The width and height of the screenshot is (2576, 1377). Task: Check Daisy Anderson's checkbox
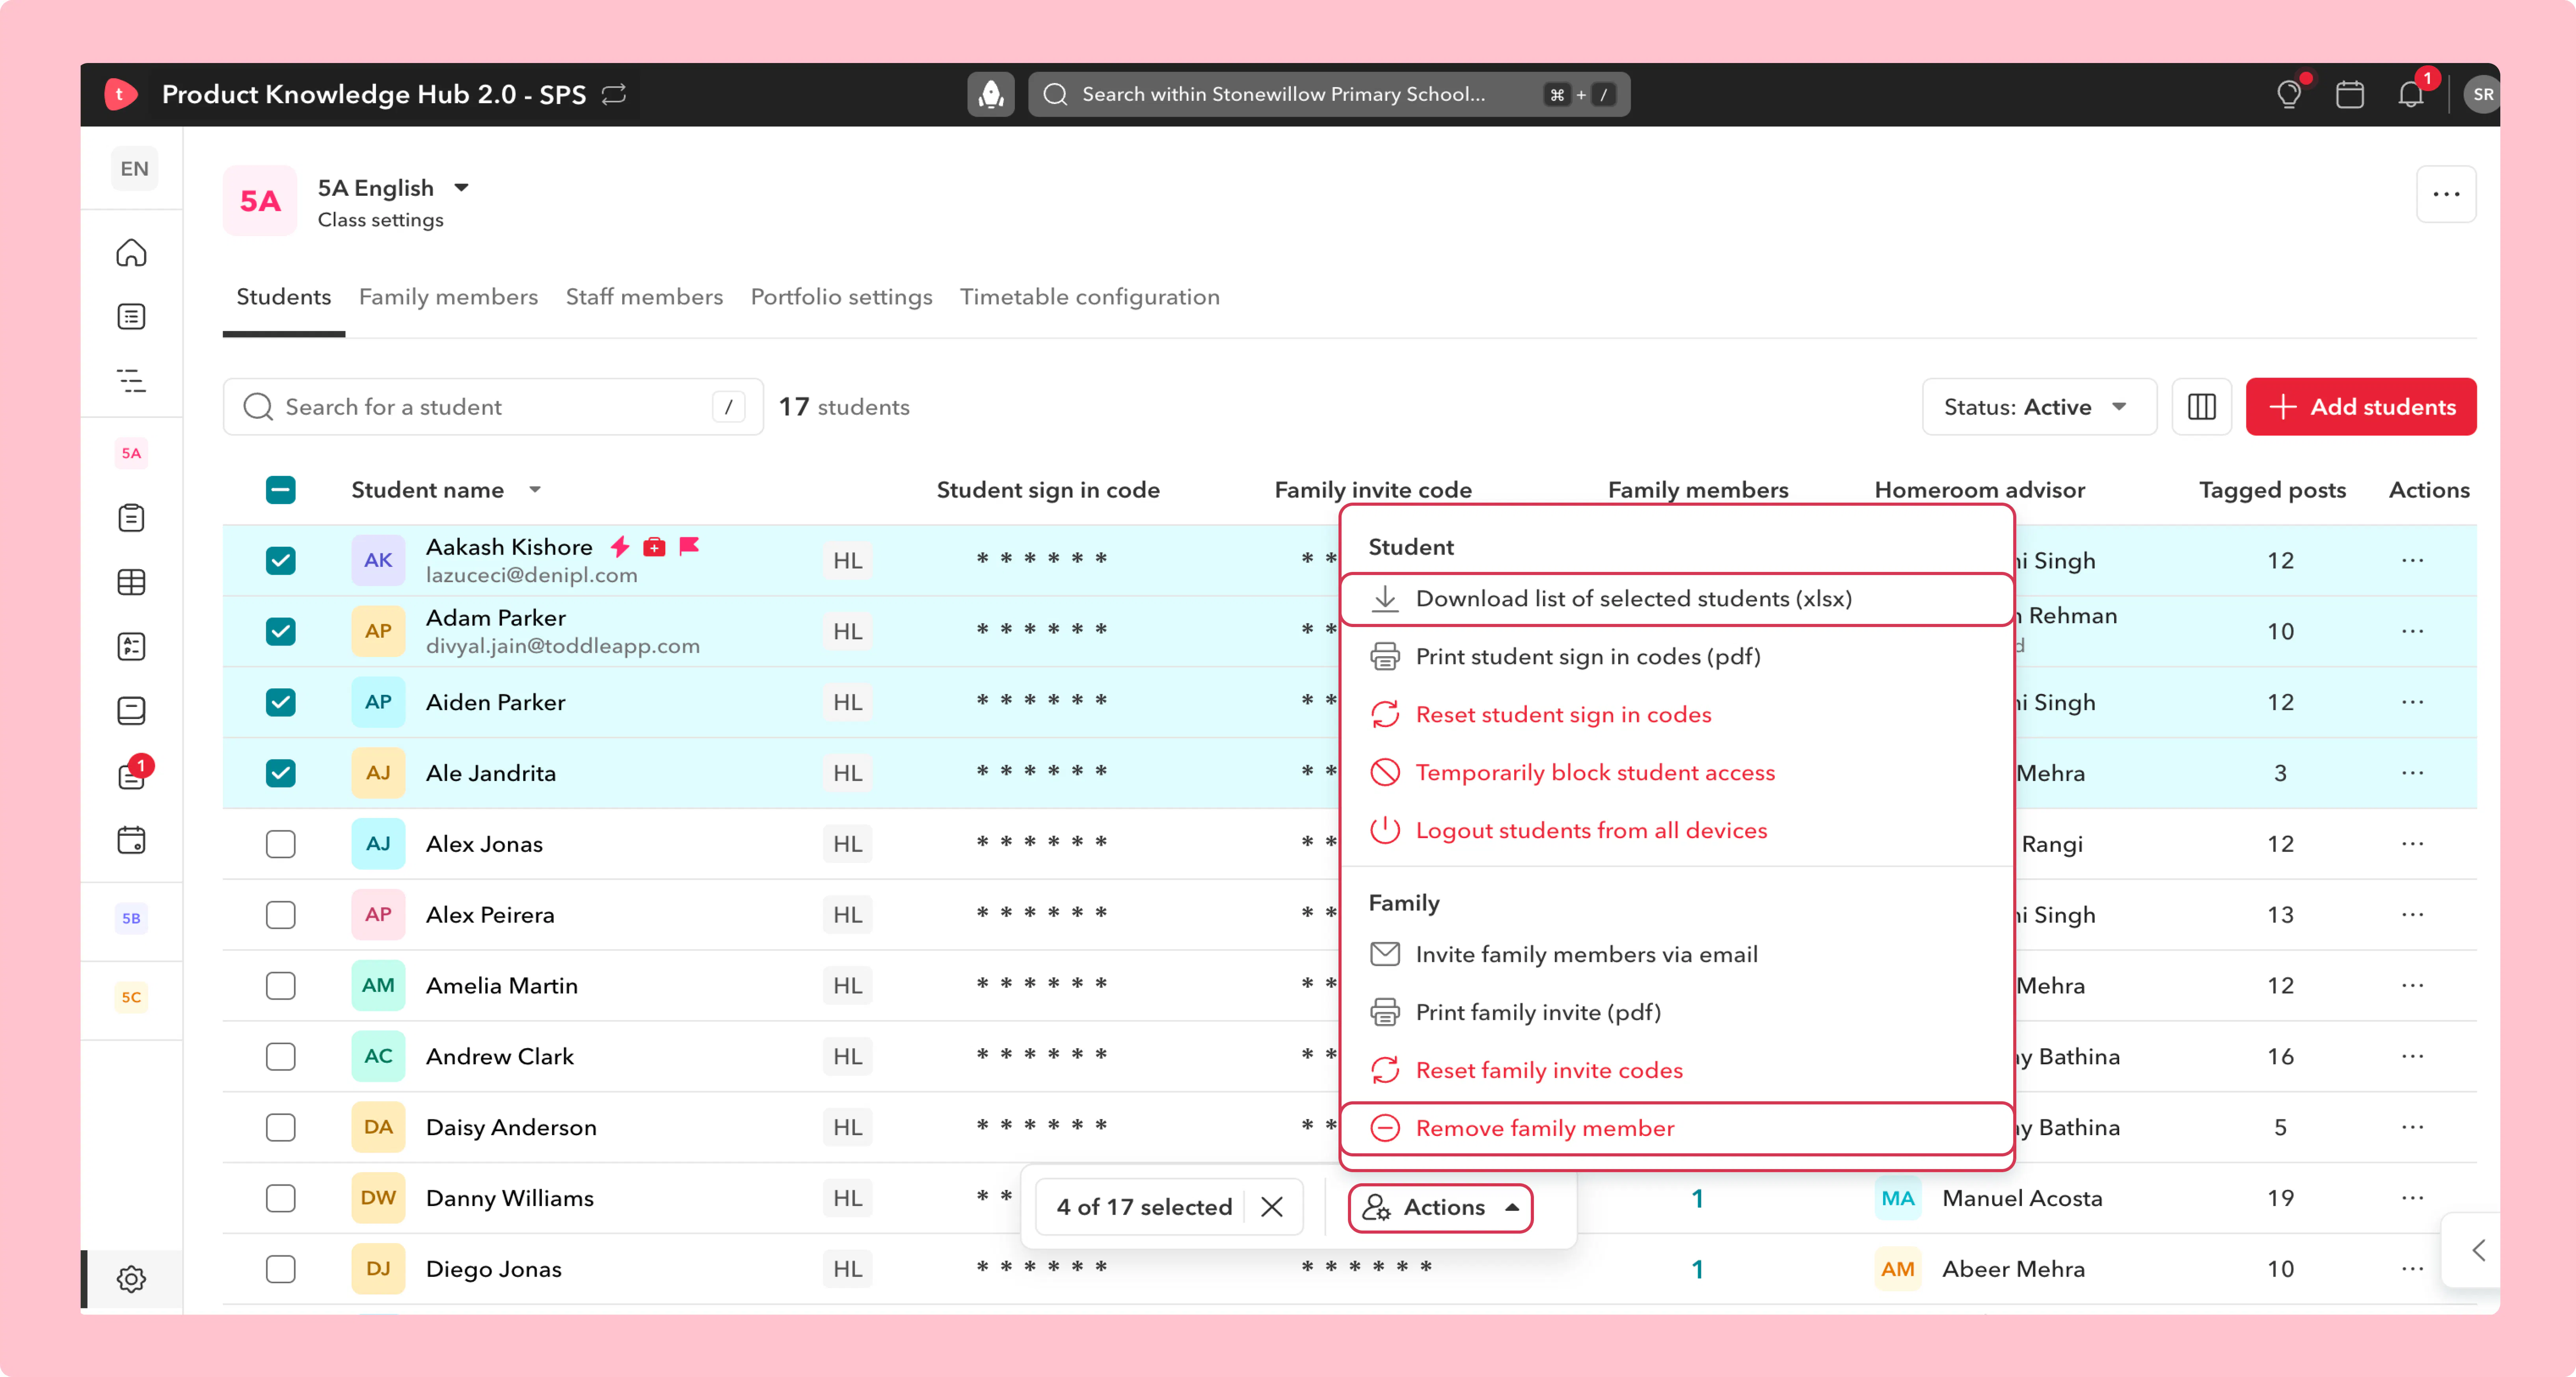[x=281, y=1127]
